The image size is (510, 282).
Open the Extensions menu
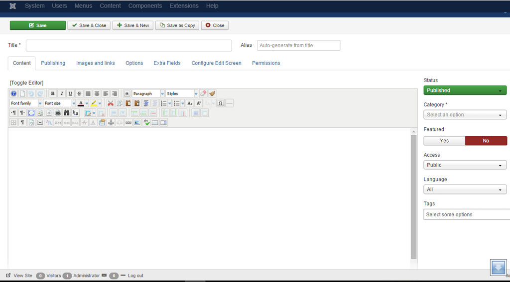pyautogui.click(x=184, y=6)
